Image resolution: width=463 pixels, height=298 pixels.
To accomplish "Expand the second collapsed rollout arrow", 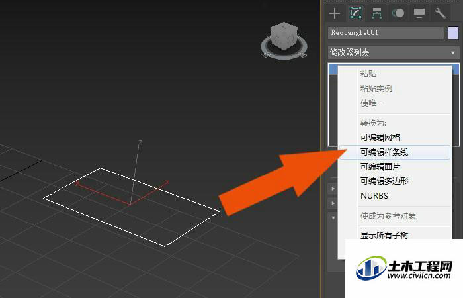I will (333, 203).
